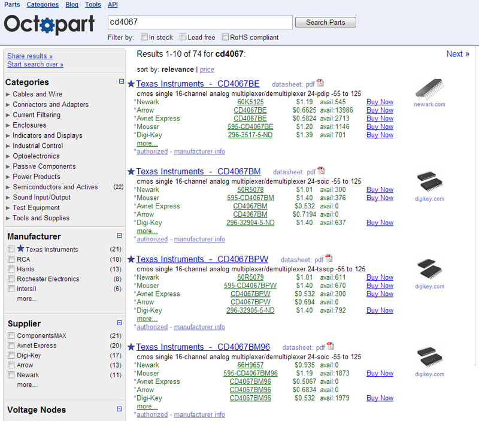Check the Digi-Key supplier filter
Viewport: 479px width, 421px height.
11,355
